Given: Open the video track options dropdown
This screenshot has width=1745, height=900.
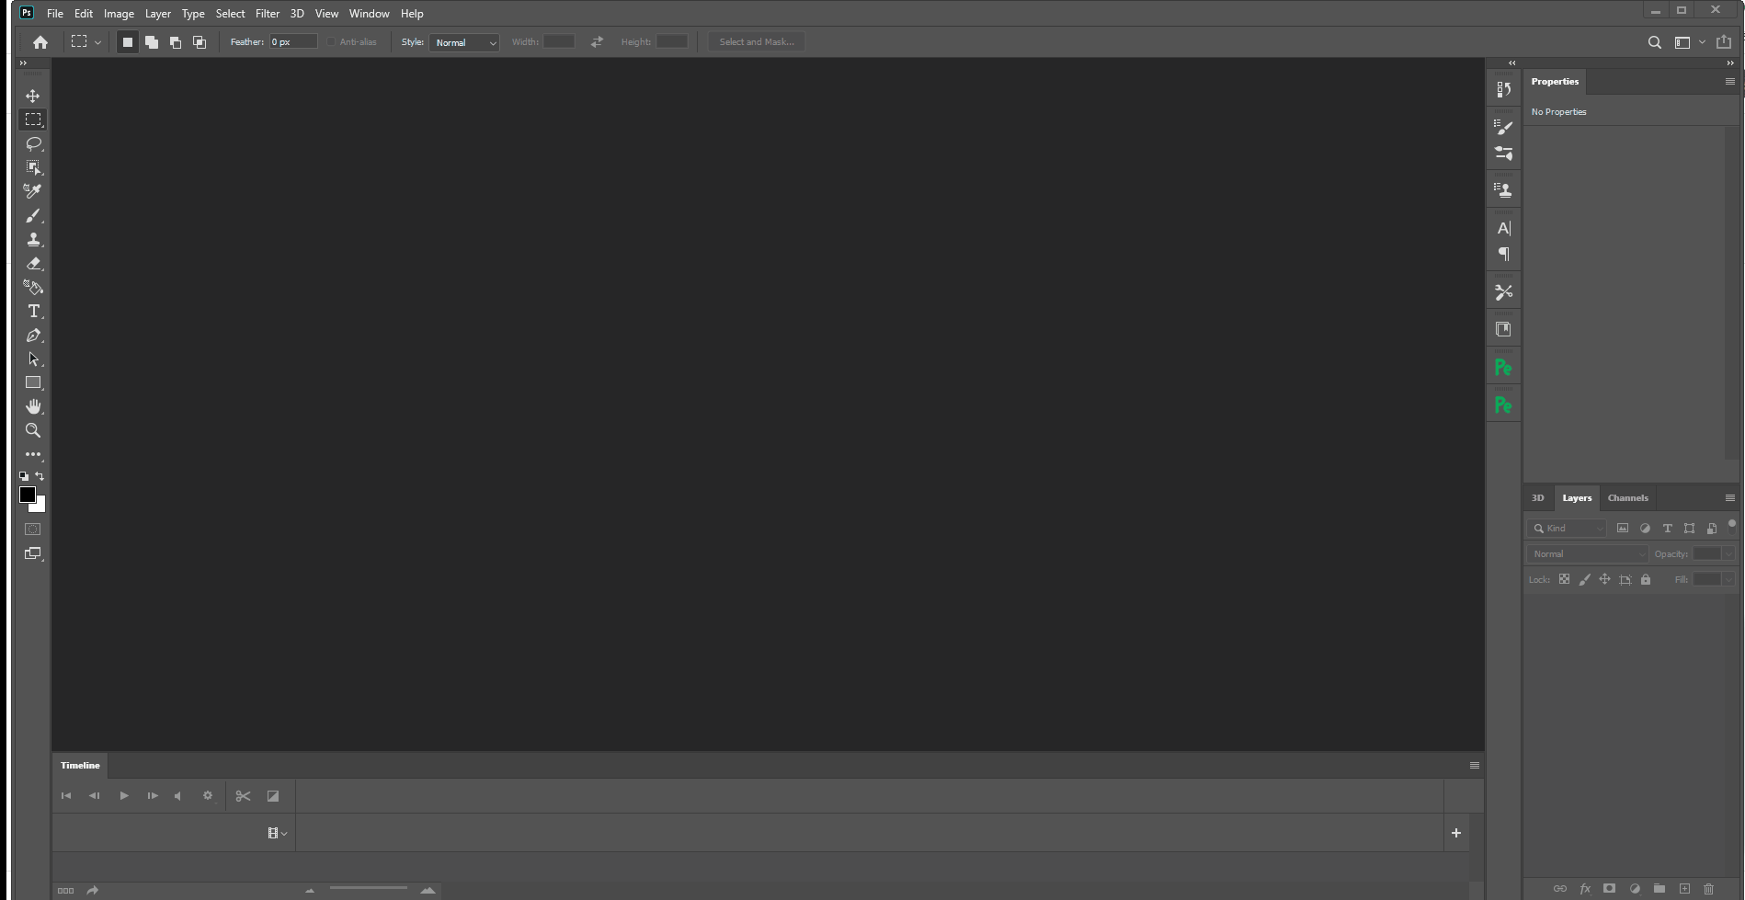Looking at the screenshot, I should pos(276,832).
